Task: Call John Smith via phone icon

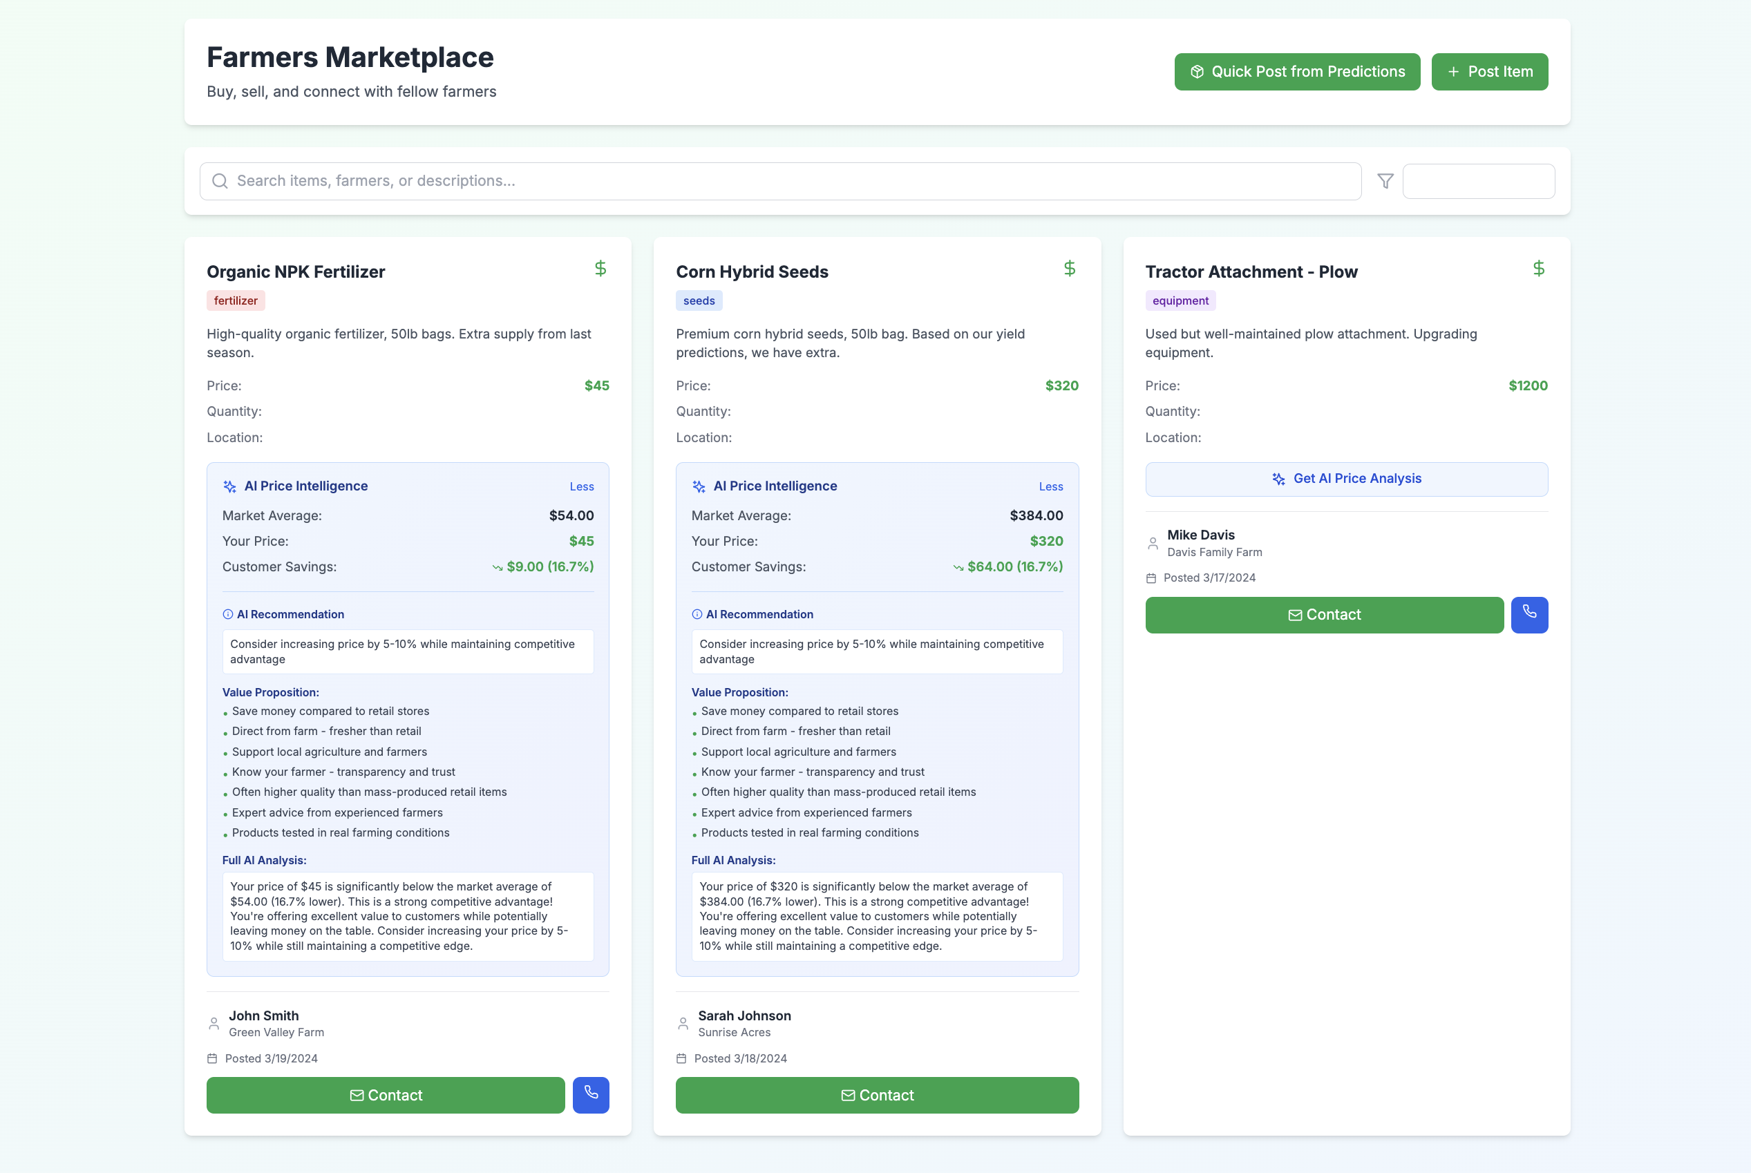Action: (590, 1094)
